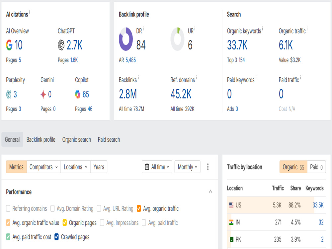Open the 33.7K organic keywords link

click(237, 45)
